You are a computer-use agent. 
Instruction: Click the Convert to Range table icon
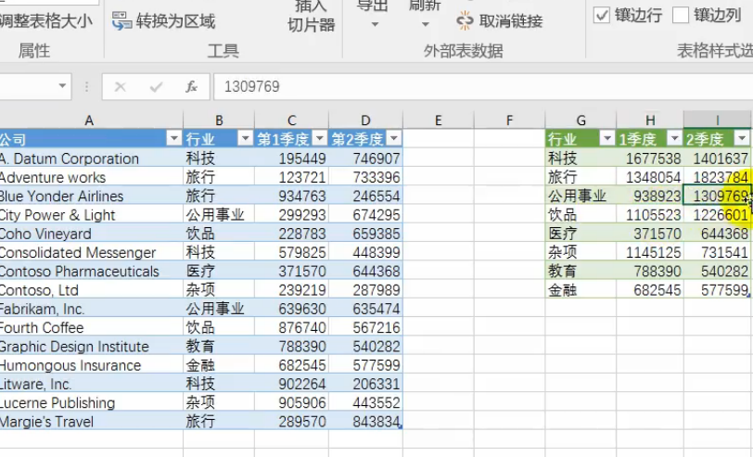click(122, 21)
